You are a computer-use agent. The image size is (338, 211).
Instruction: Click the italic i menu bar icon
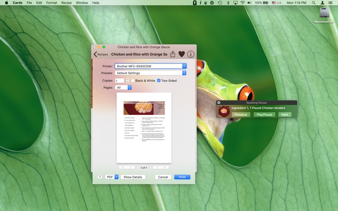(200, 3)
